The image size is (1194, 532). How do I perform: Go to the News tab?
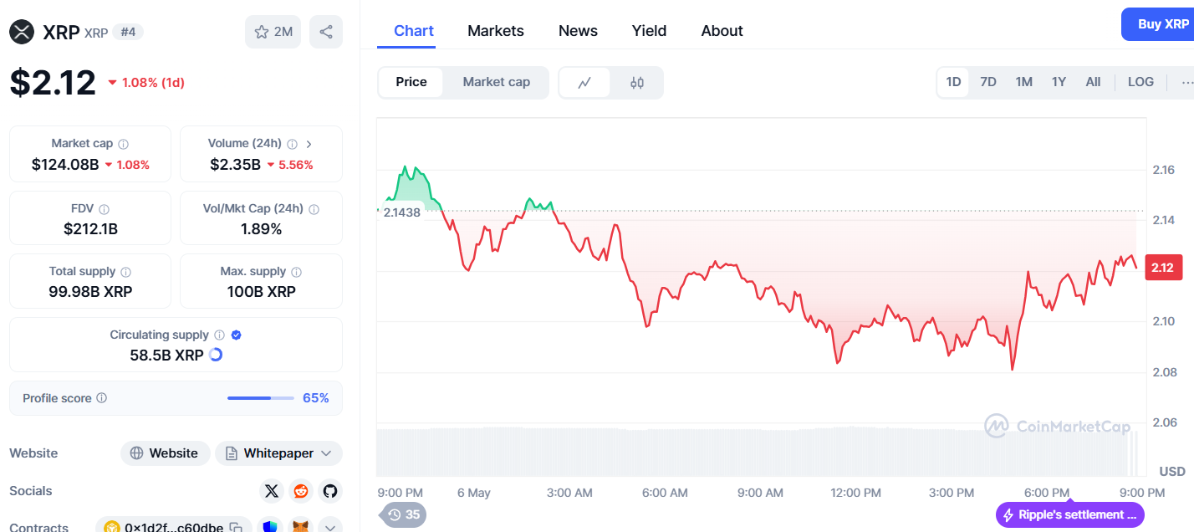pyautogui.click(x=578, y=31)
